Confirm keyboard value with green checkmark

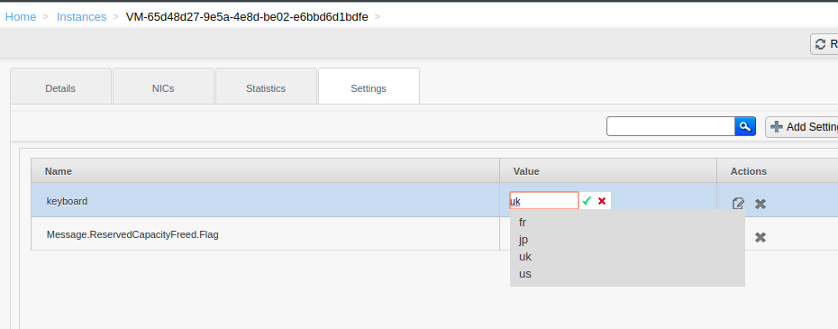(x=587, y=201)
